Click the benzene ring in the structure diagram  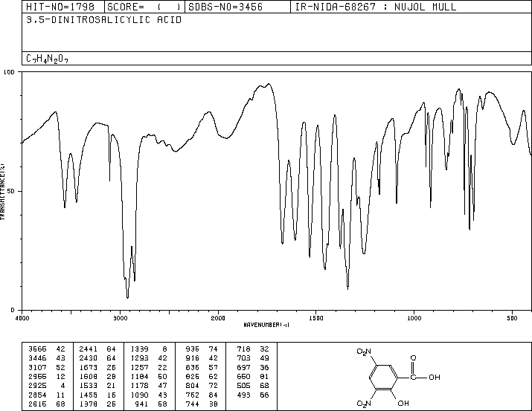tap(383, 378)
